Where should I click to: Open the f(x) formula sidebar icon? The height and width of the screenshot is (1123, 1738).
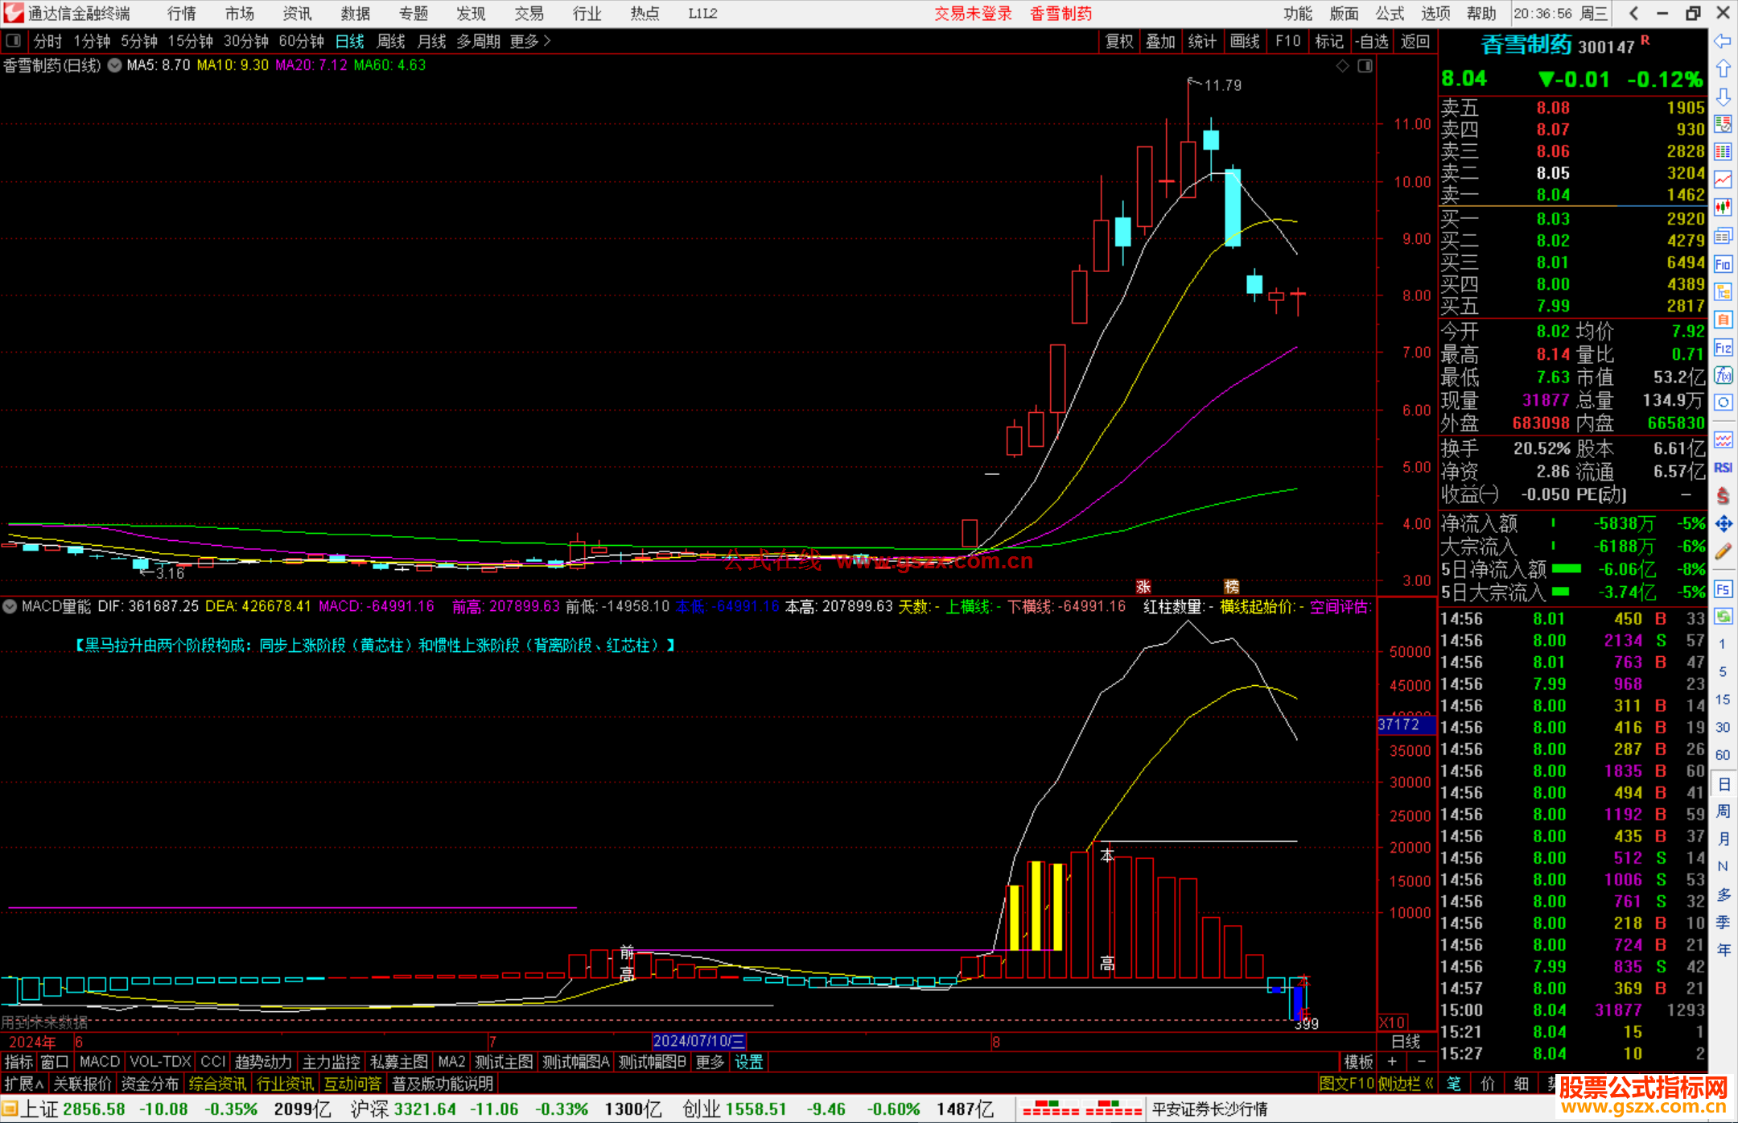[1723, 375]
